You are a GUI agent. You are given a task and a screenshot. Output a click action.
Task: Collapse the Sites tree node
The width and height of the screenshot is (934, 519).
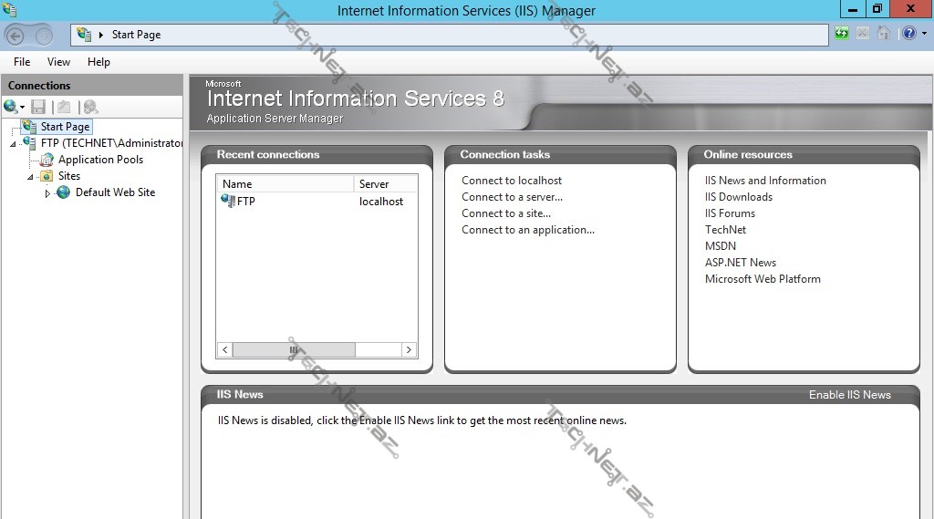coord(30,177)
